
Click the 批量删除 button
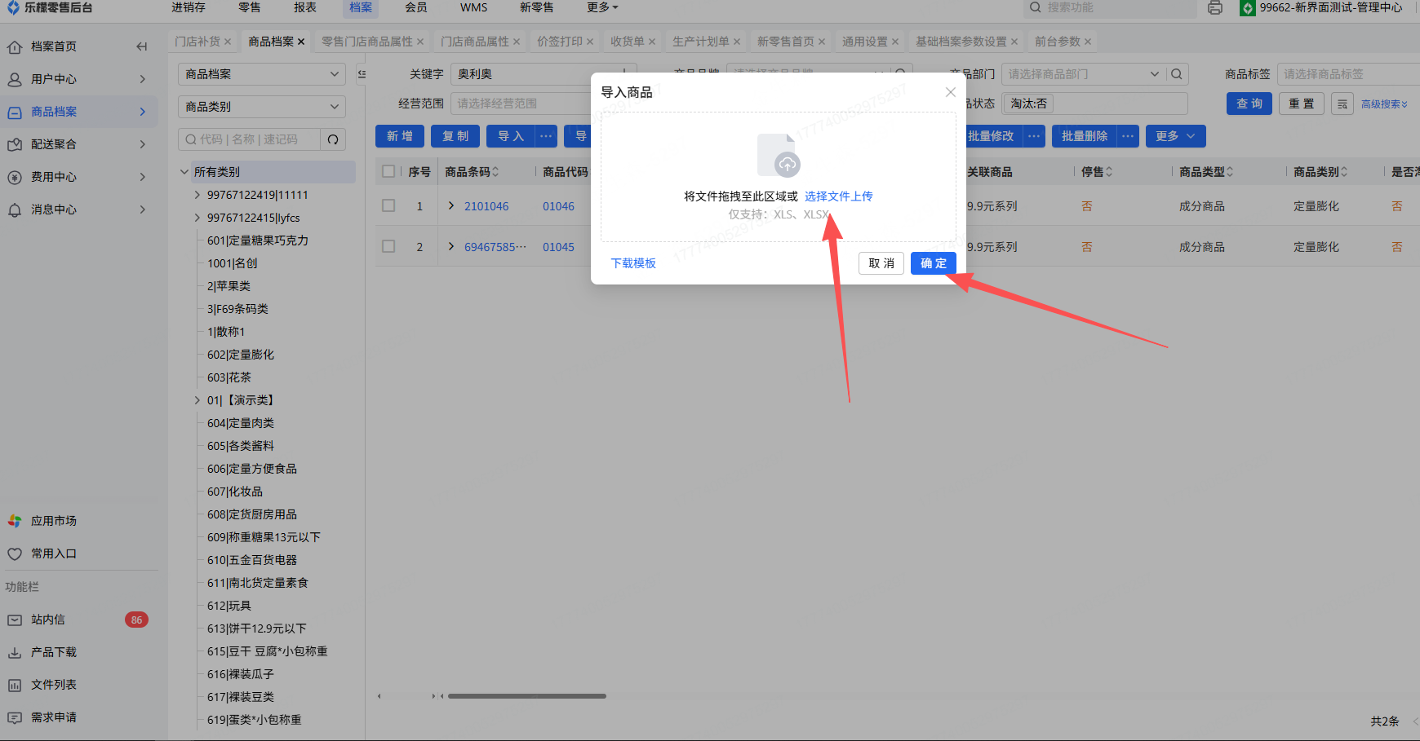1085,136
